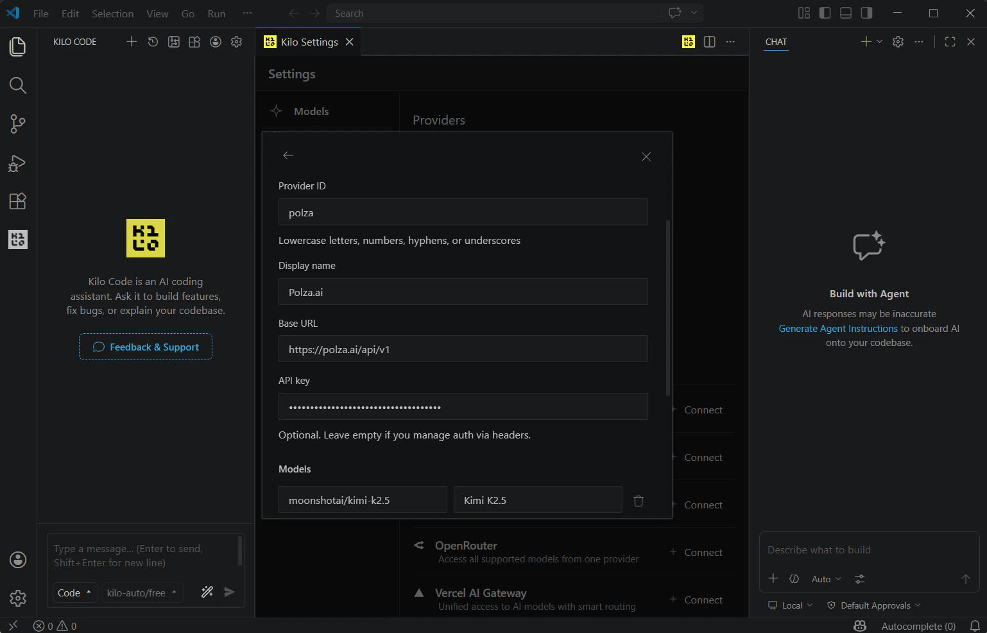987x633 pixels.
Task: Configure tools in chat input
Action: (x=860, y=578)
